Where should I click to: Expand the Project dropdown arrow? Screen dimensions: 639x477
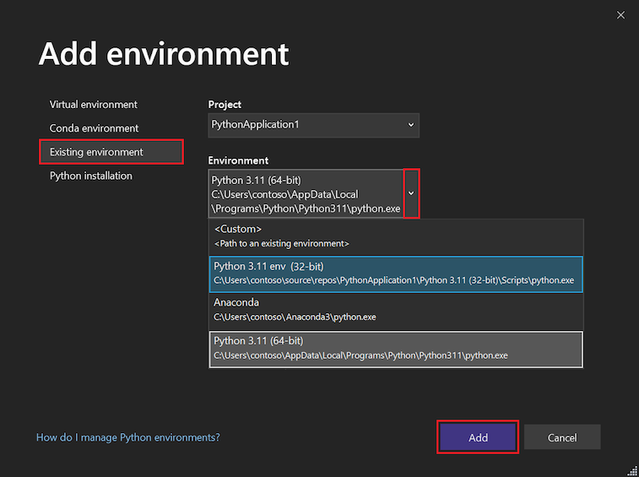point(411,125)
